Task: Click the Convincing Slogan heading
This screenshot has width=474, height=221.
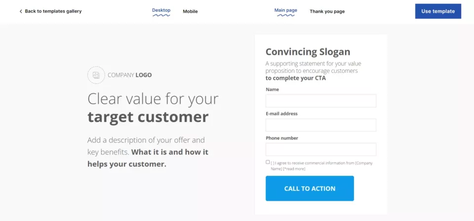Action: (308, 52)
